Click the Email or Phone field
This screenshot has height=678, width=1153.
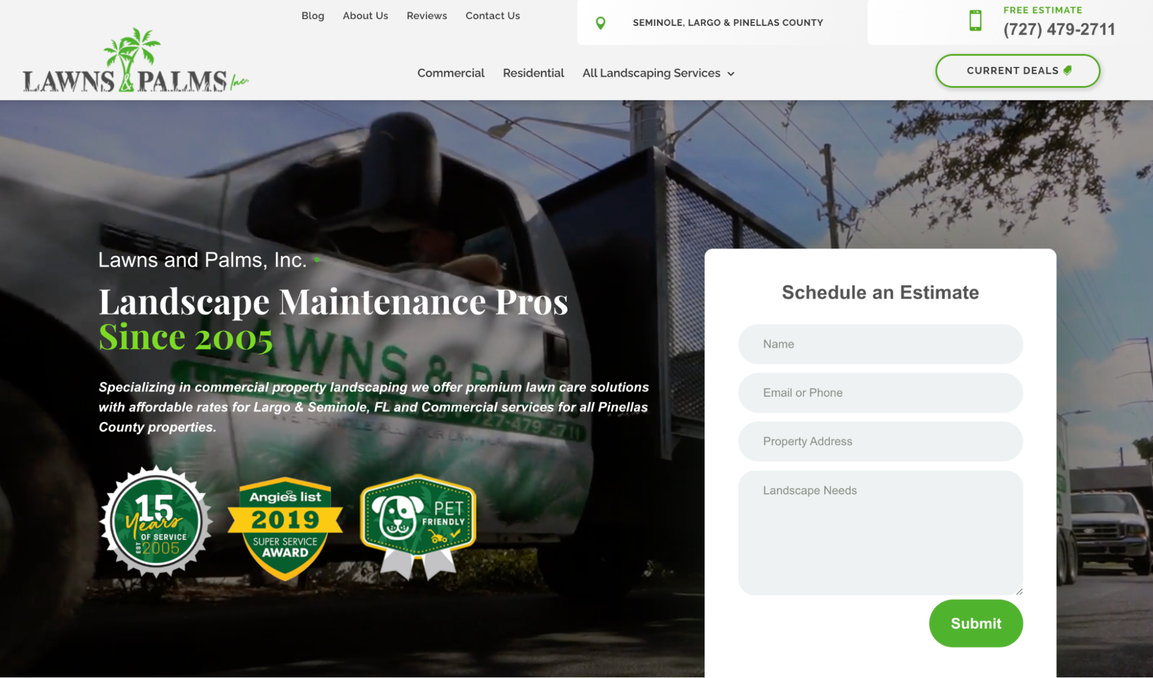pyautogui.click(x=880, y=393)
